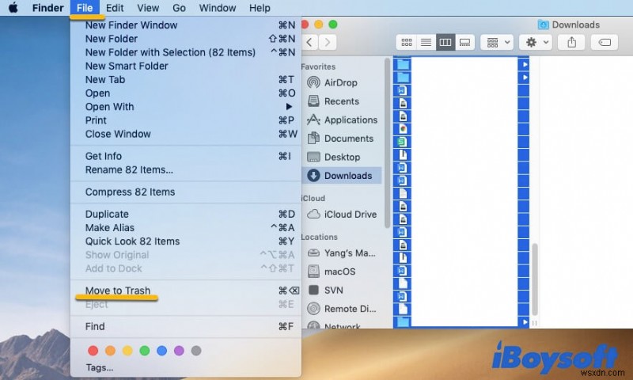Switch to gallery view

click(x=464, y=43)
